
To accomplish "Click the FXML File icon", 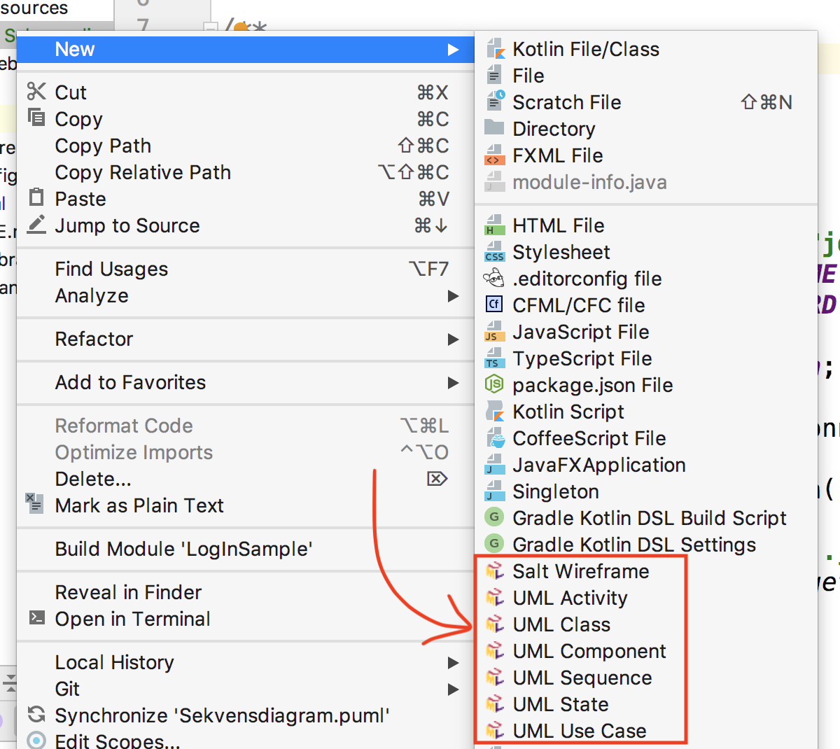I will pyautogui.click(x=495, y=155).
